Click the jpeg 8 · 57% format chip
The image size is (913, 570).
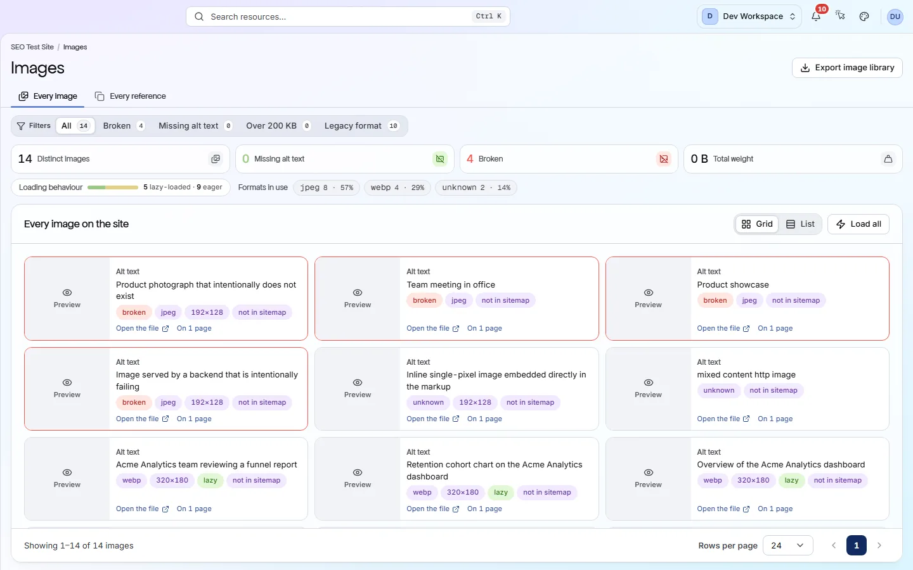pos(327,187)
